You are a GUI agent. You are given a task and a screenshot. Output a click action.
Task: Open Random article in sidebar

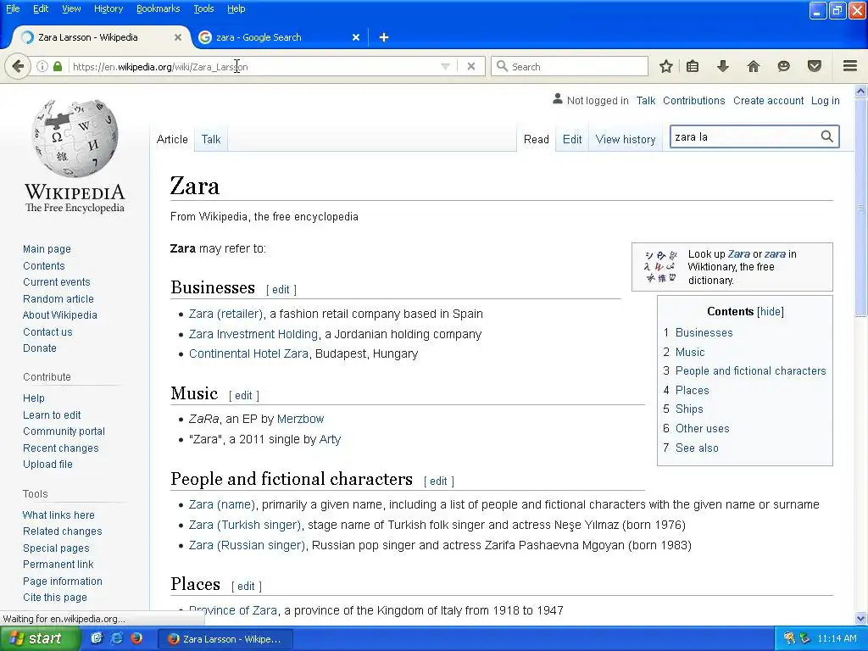(58, 299)
